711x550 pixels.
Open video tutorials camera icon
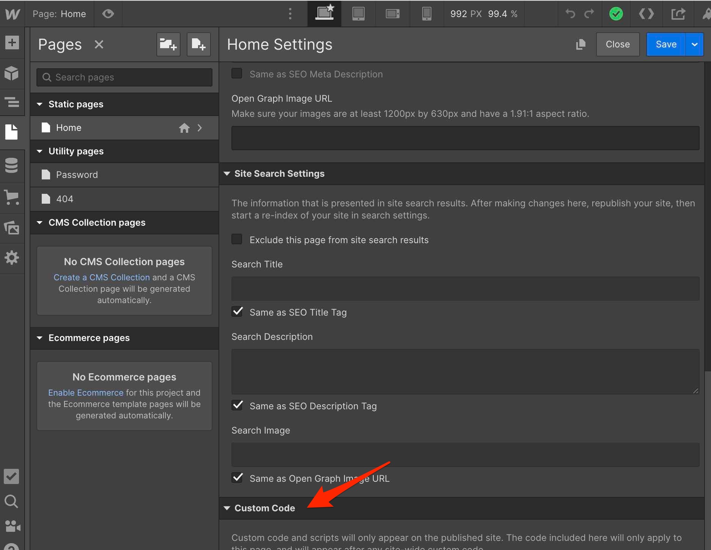(13, 526)
